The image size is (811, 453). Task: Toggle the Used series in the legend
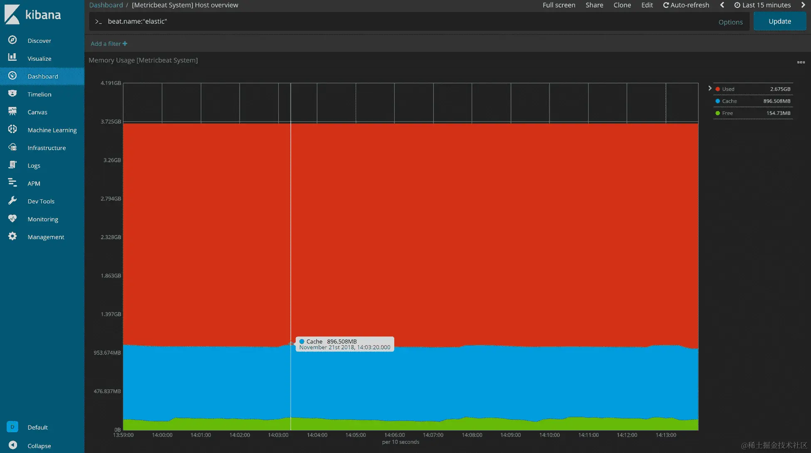coord(728,89)
